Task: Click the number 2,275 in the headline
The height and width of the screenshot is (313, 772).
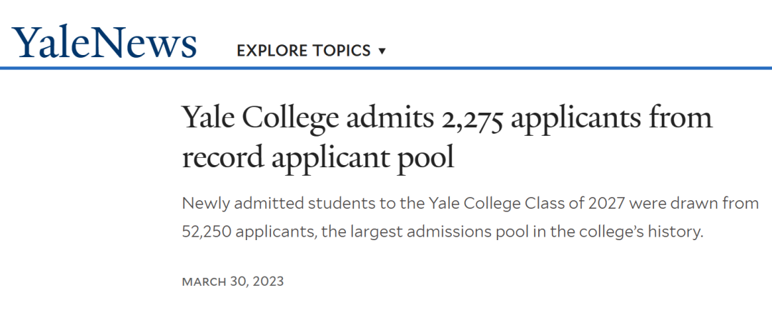Action: pos(472,119)
